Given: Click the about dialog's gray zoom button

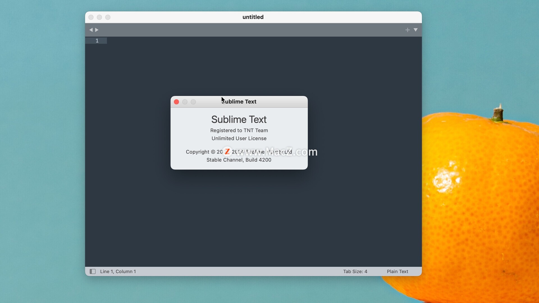Looking at the screenshot, I should click(x=193, y=102).
